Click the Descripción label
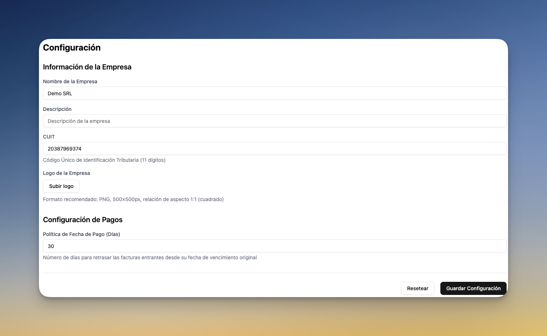The height and width of the screenshot is (336, 547). coord(57,109)
